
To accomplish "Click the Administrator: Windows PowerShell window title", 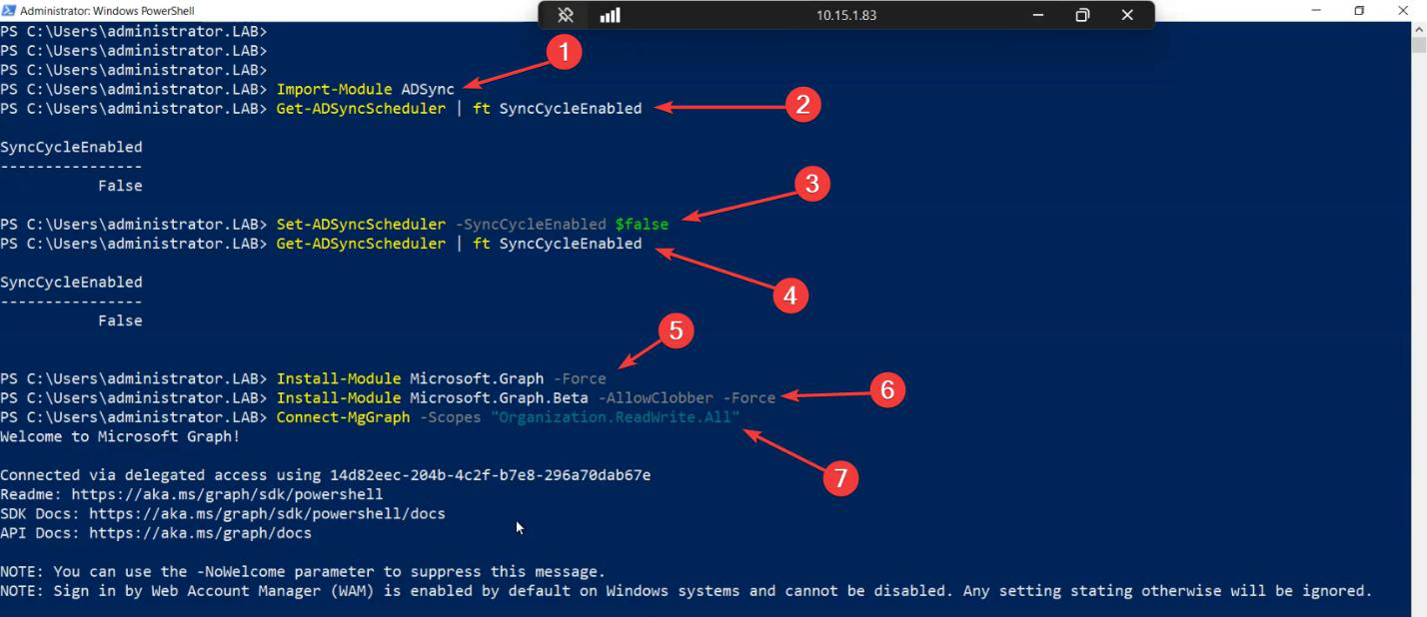I will pyautogui.click(x=107, y=10).
